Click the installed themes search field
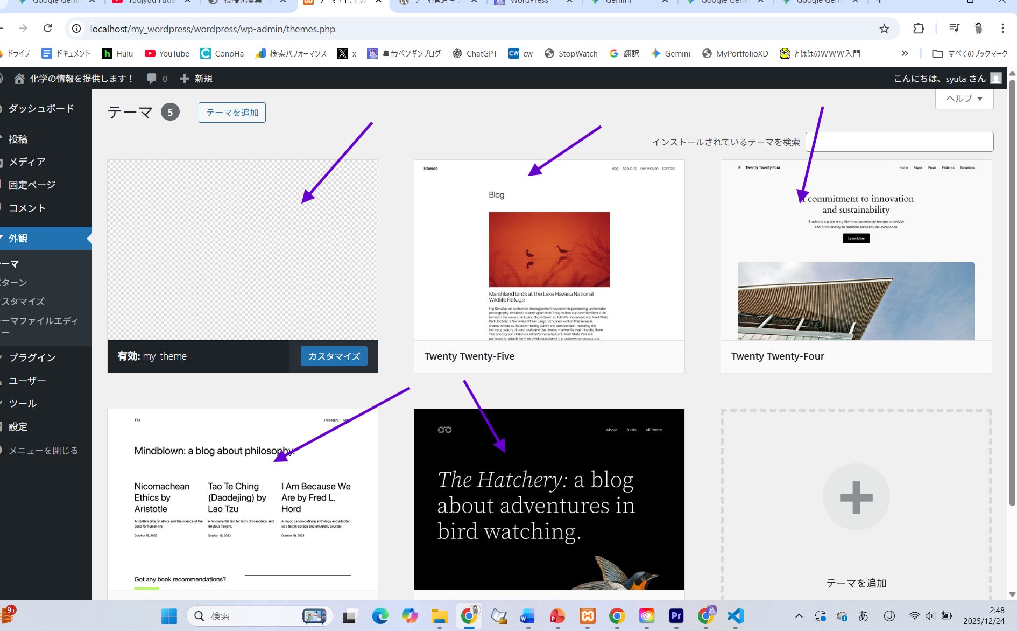 [x=899, y=142]
